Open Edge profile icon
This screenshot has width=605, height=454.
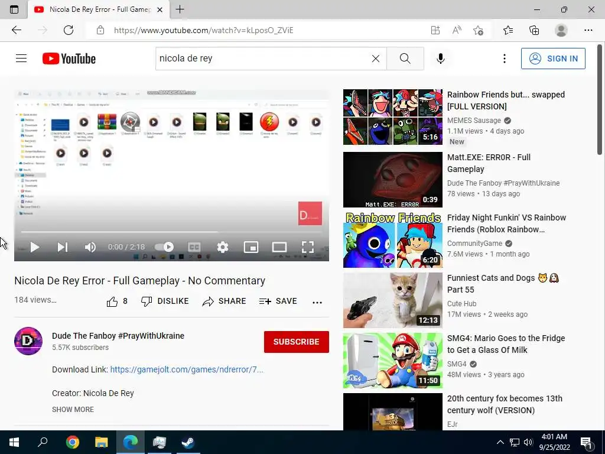pos(561,30)
